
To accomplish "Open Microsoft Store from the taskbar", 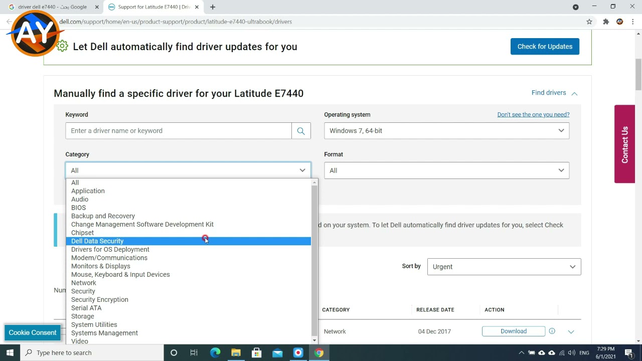I will click(x=256, y=352).
